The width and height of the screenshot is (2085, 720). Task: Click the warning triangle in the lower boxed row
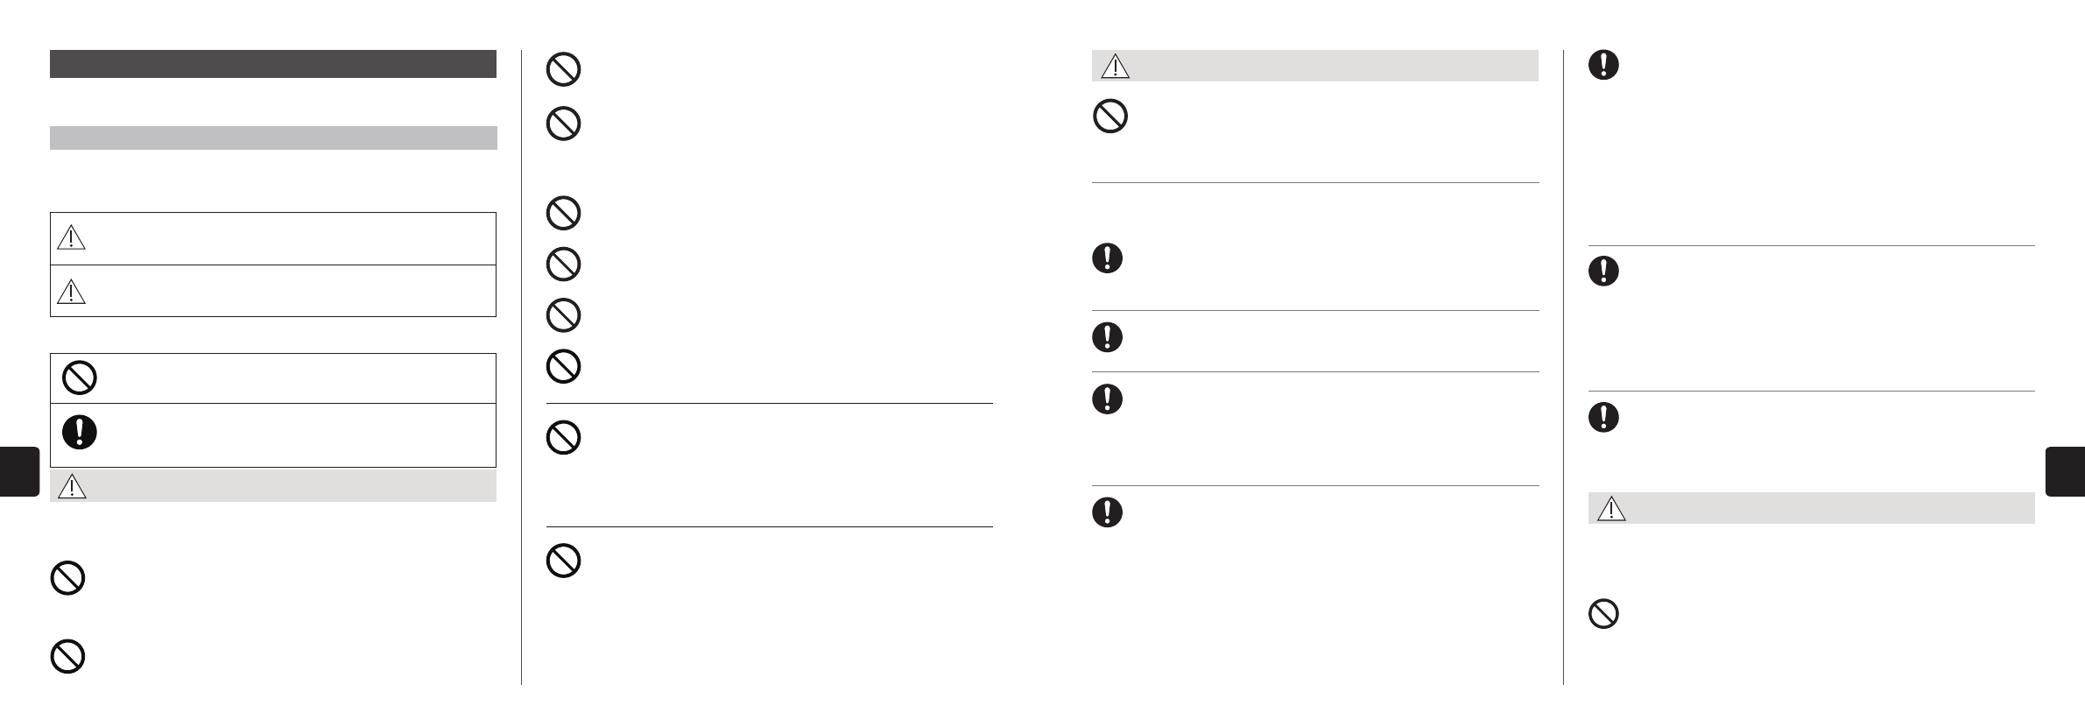coord(71,290)
